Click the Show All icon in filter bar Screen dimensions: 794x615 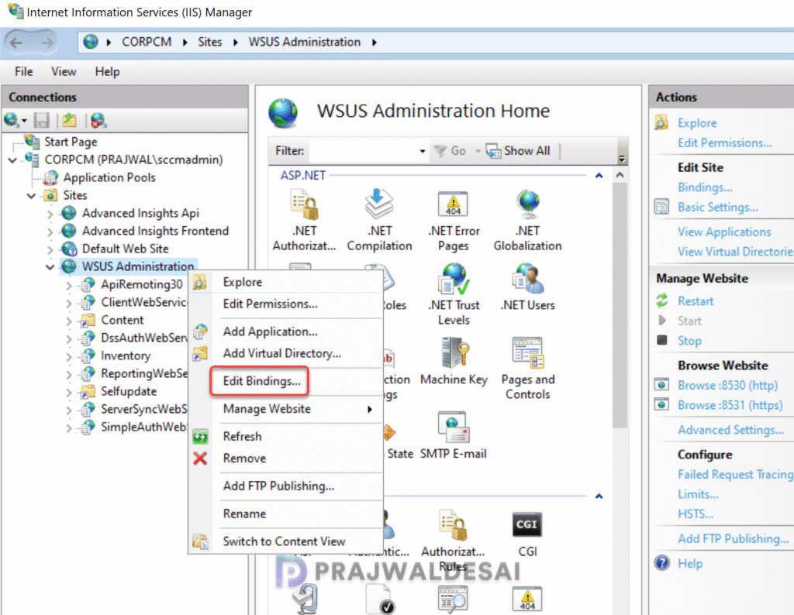[x=493, y=151]
